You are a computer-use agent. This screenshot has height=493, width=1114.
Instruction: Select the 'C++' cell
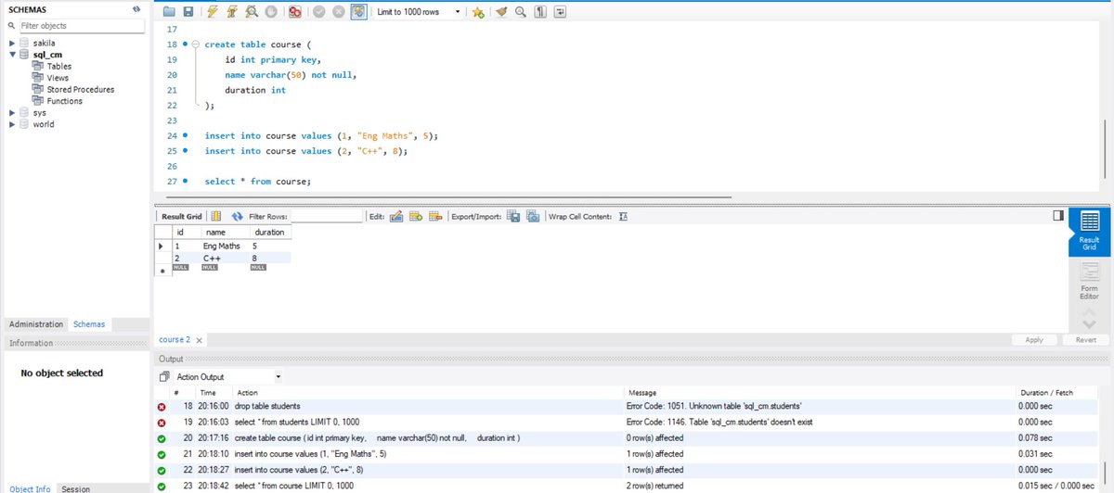coord(224,258)
